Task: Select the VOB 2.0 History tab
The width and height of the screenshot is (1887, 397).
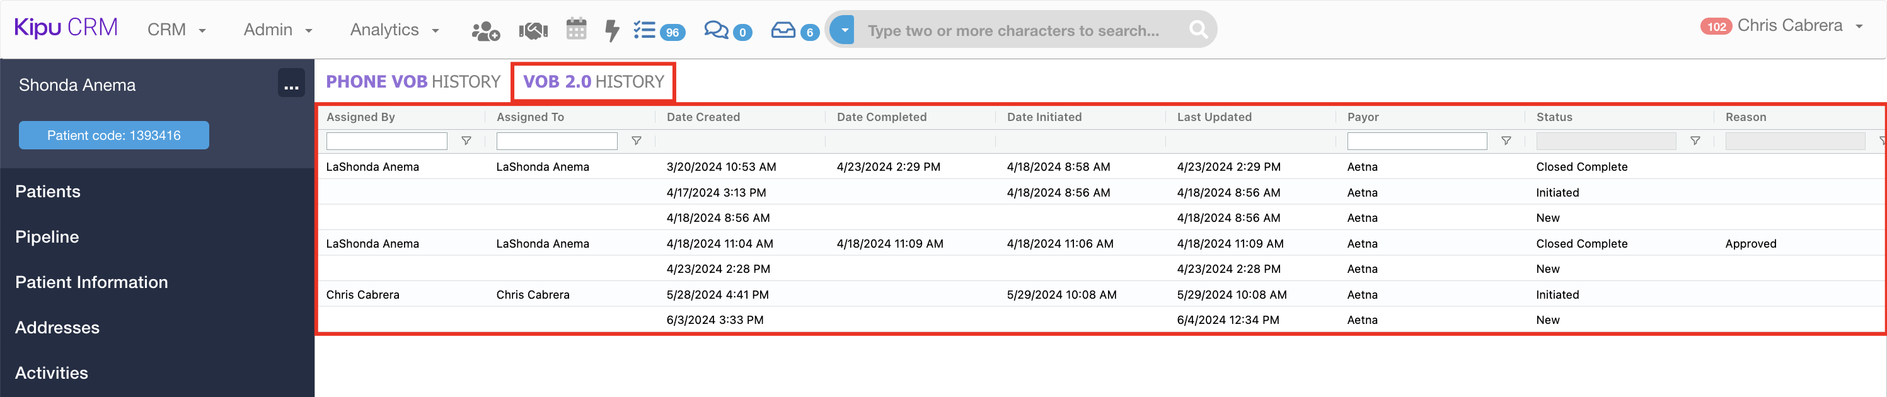Action: click(592, 81)
